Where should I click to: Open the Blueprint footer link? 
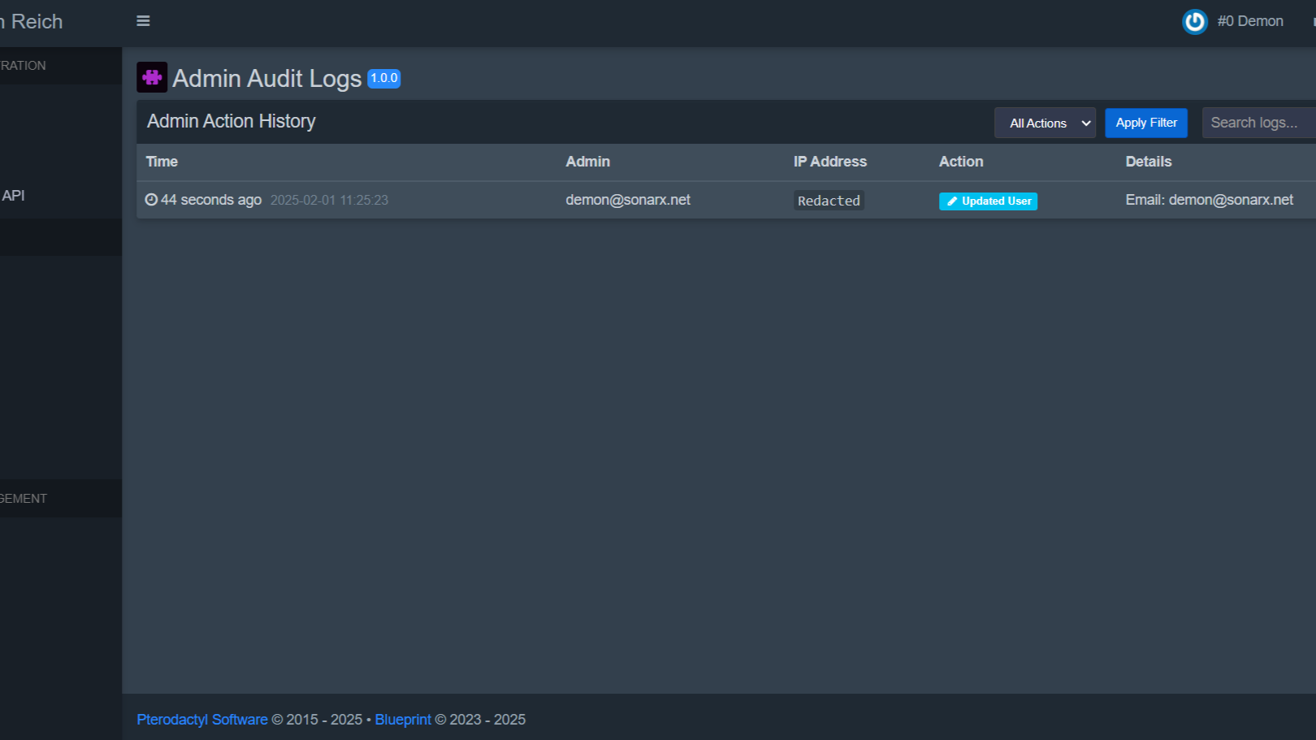click(403, 720)
